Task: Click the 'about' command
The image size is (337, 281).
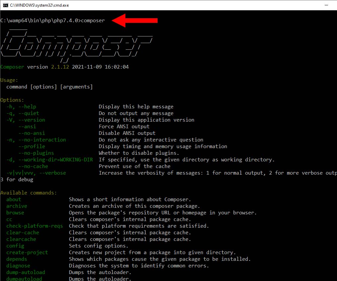Action: pyautogui.click(x=14, y=199)
